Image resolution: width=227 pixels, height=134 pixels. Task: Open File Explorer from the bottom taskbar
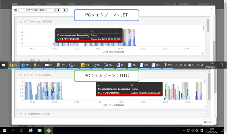click(39, 131)
